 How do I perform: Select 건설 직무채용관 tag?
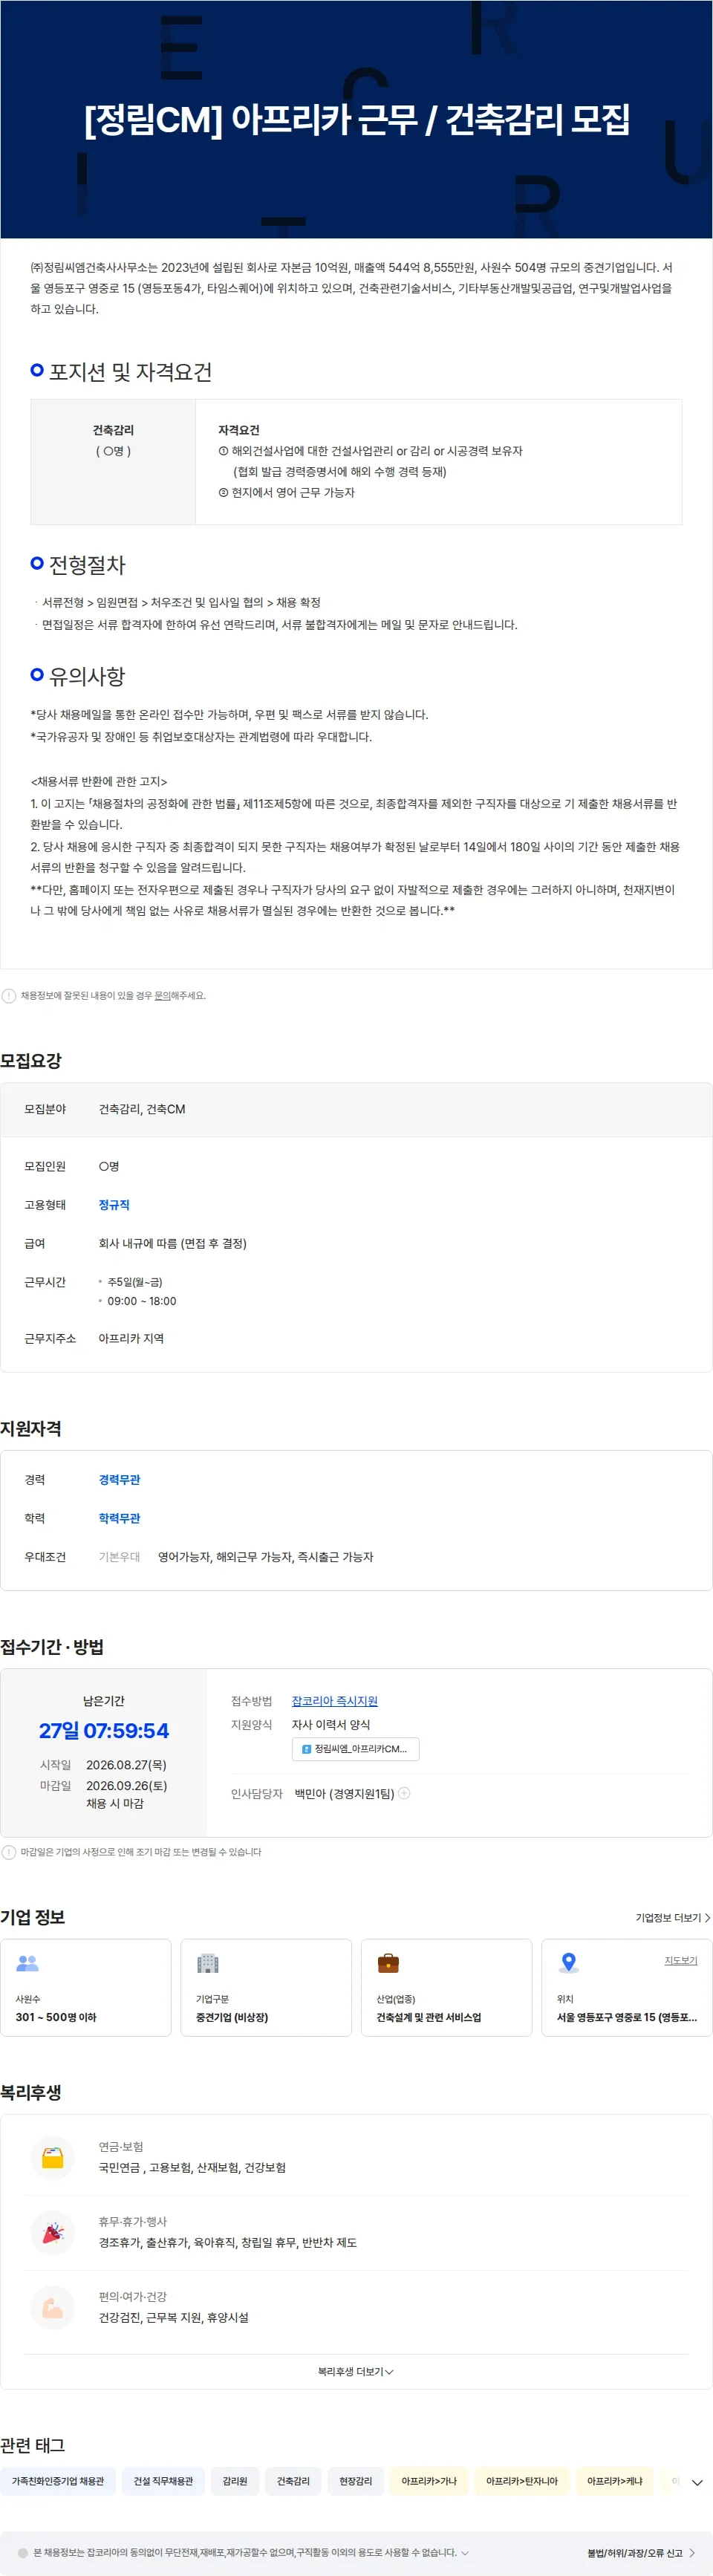(163, 2481)
